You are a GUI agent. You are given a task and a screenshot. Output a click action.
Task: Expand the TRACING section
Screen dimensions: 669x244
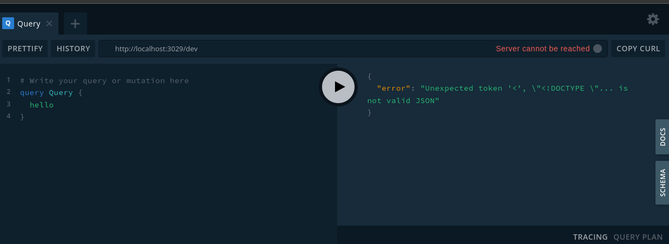[591, 237]
